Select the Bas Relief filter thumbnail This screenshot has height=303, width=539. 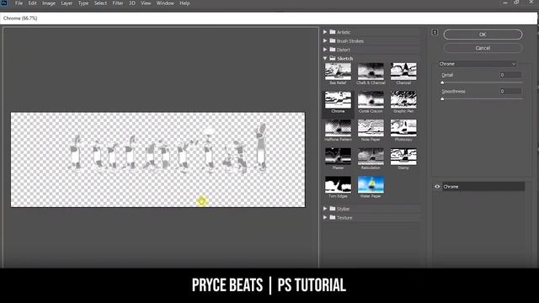pos(338,72)
